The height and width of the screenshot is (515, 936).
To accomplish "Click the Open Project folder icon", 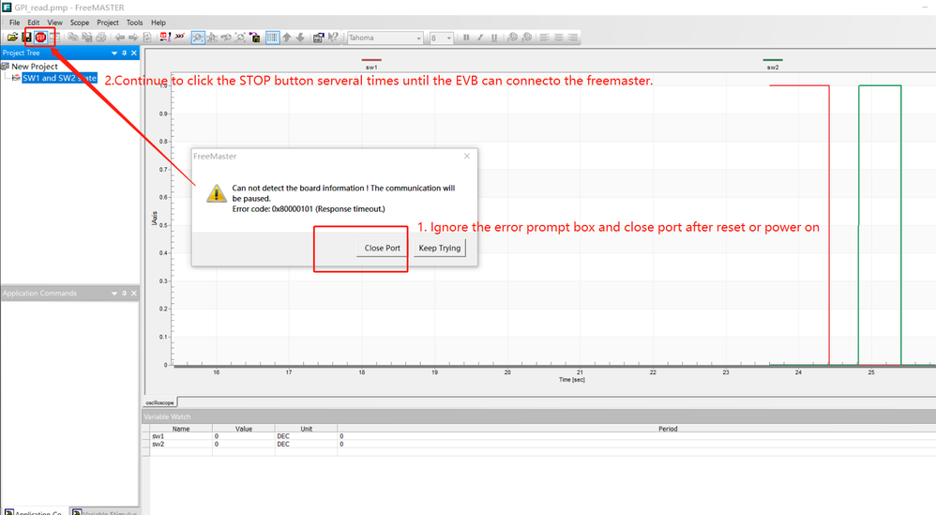I will pyautogui.click(x=12, y=37).
